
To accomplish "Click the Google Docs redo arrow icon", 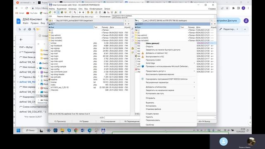I will (x=25, y=29).
